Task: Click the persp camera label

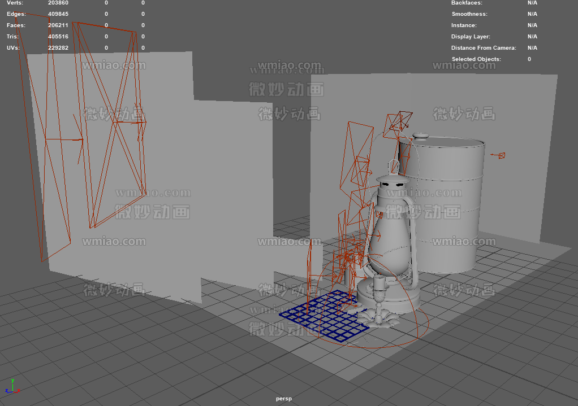Action: 284,399
